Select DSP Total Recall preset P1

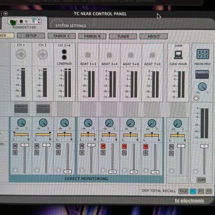coord(193,191)
